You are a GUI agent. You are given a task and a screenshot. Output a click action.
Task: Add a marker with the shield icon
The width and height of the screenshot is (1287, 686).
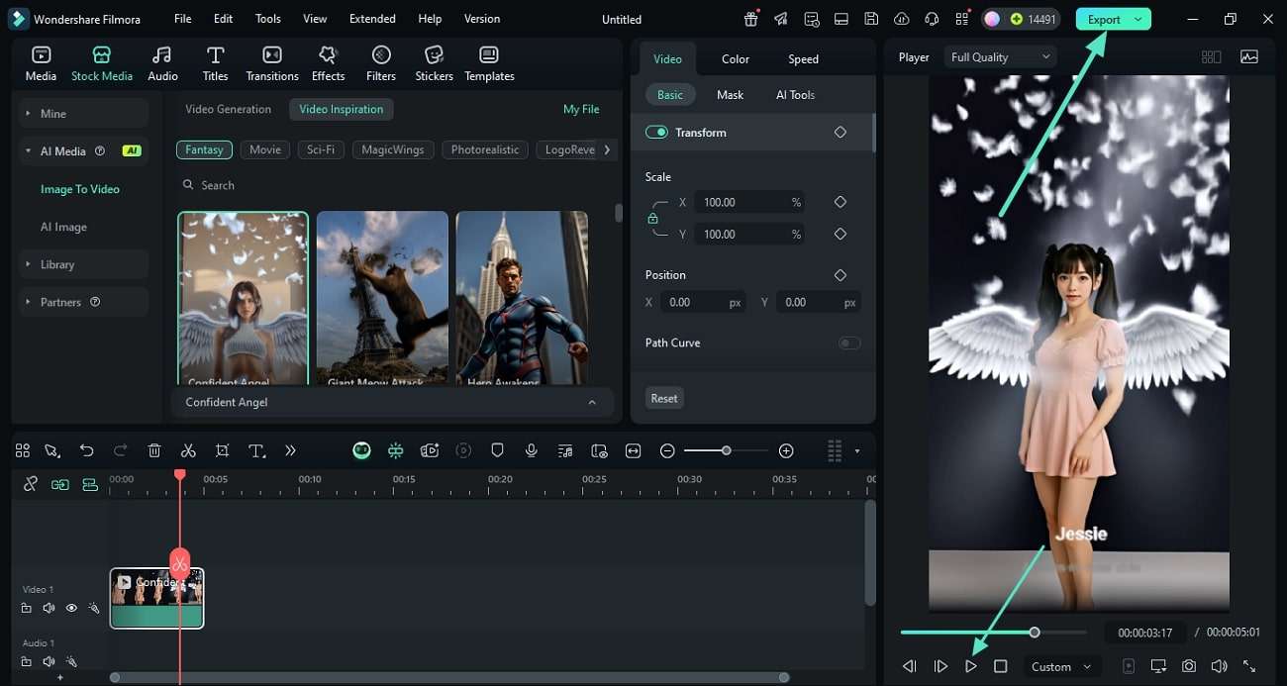coord(497,450)
